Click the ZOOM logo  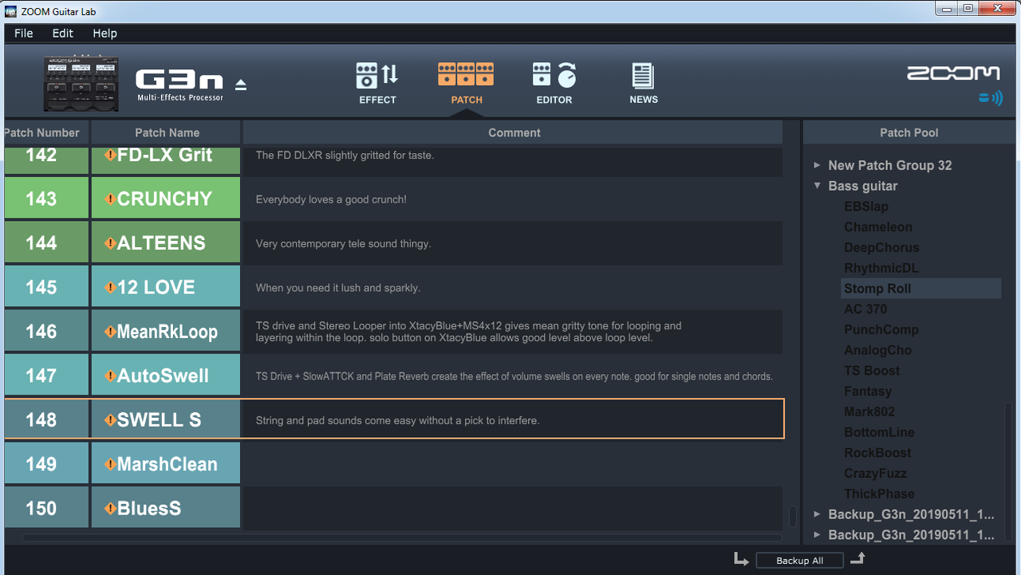[x=953, y=73]
